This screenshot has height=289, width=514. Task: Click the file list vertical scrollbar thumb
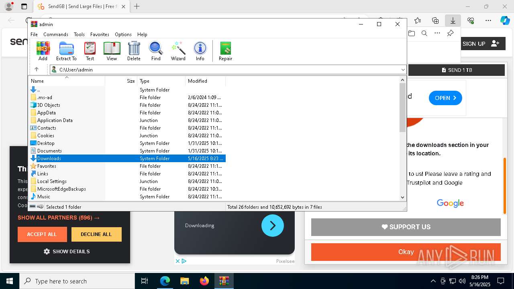point(402,108)
